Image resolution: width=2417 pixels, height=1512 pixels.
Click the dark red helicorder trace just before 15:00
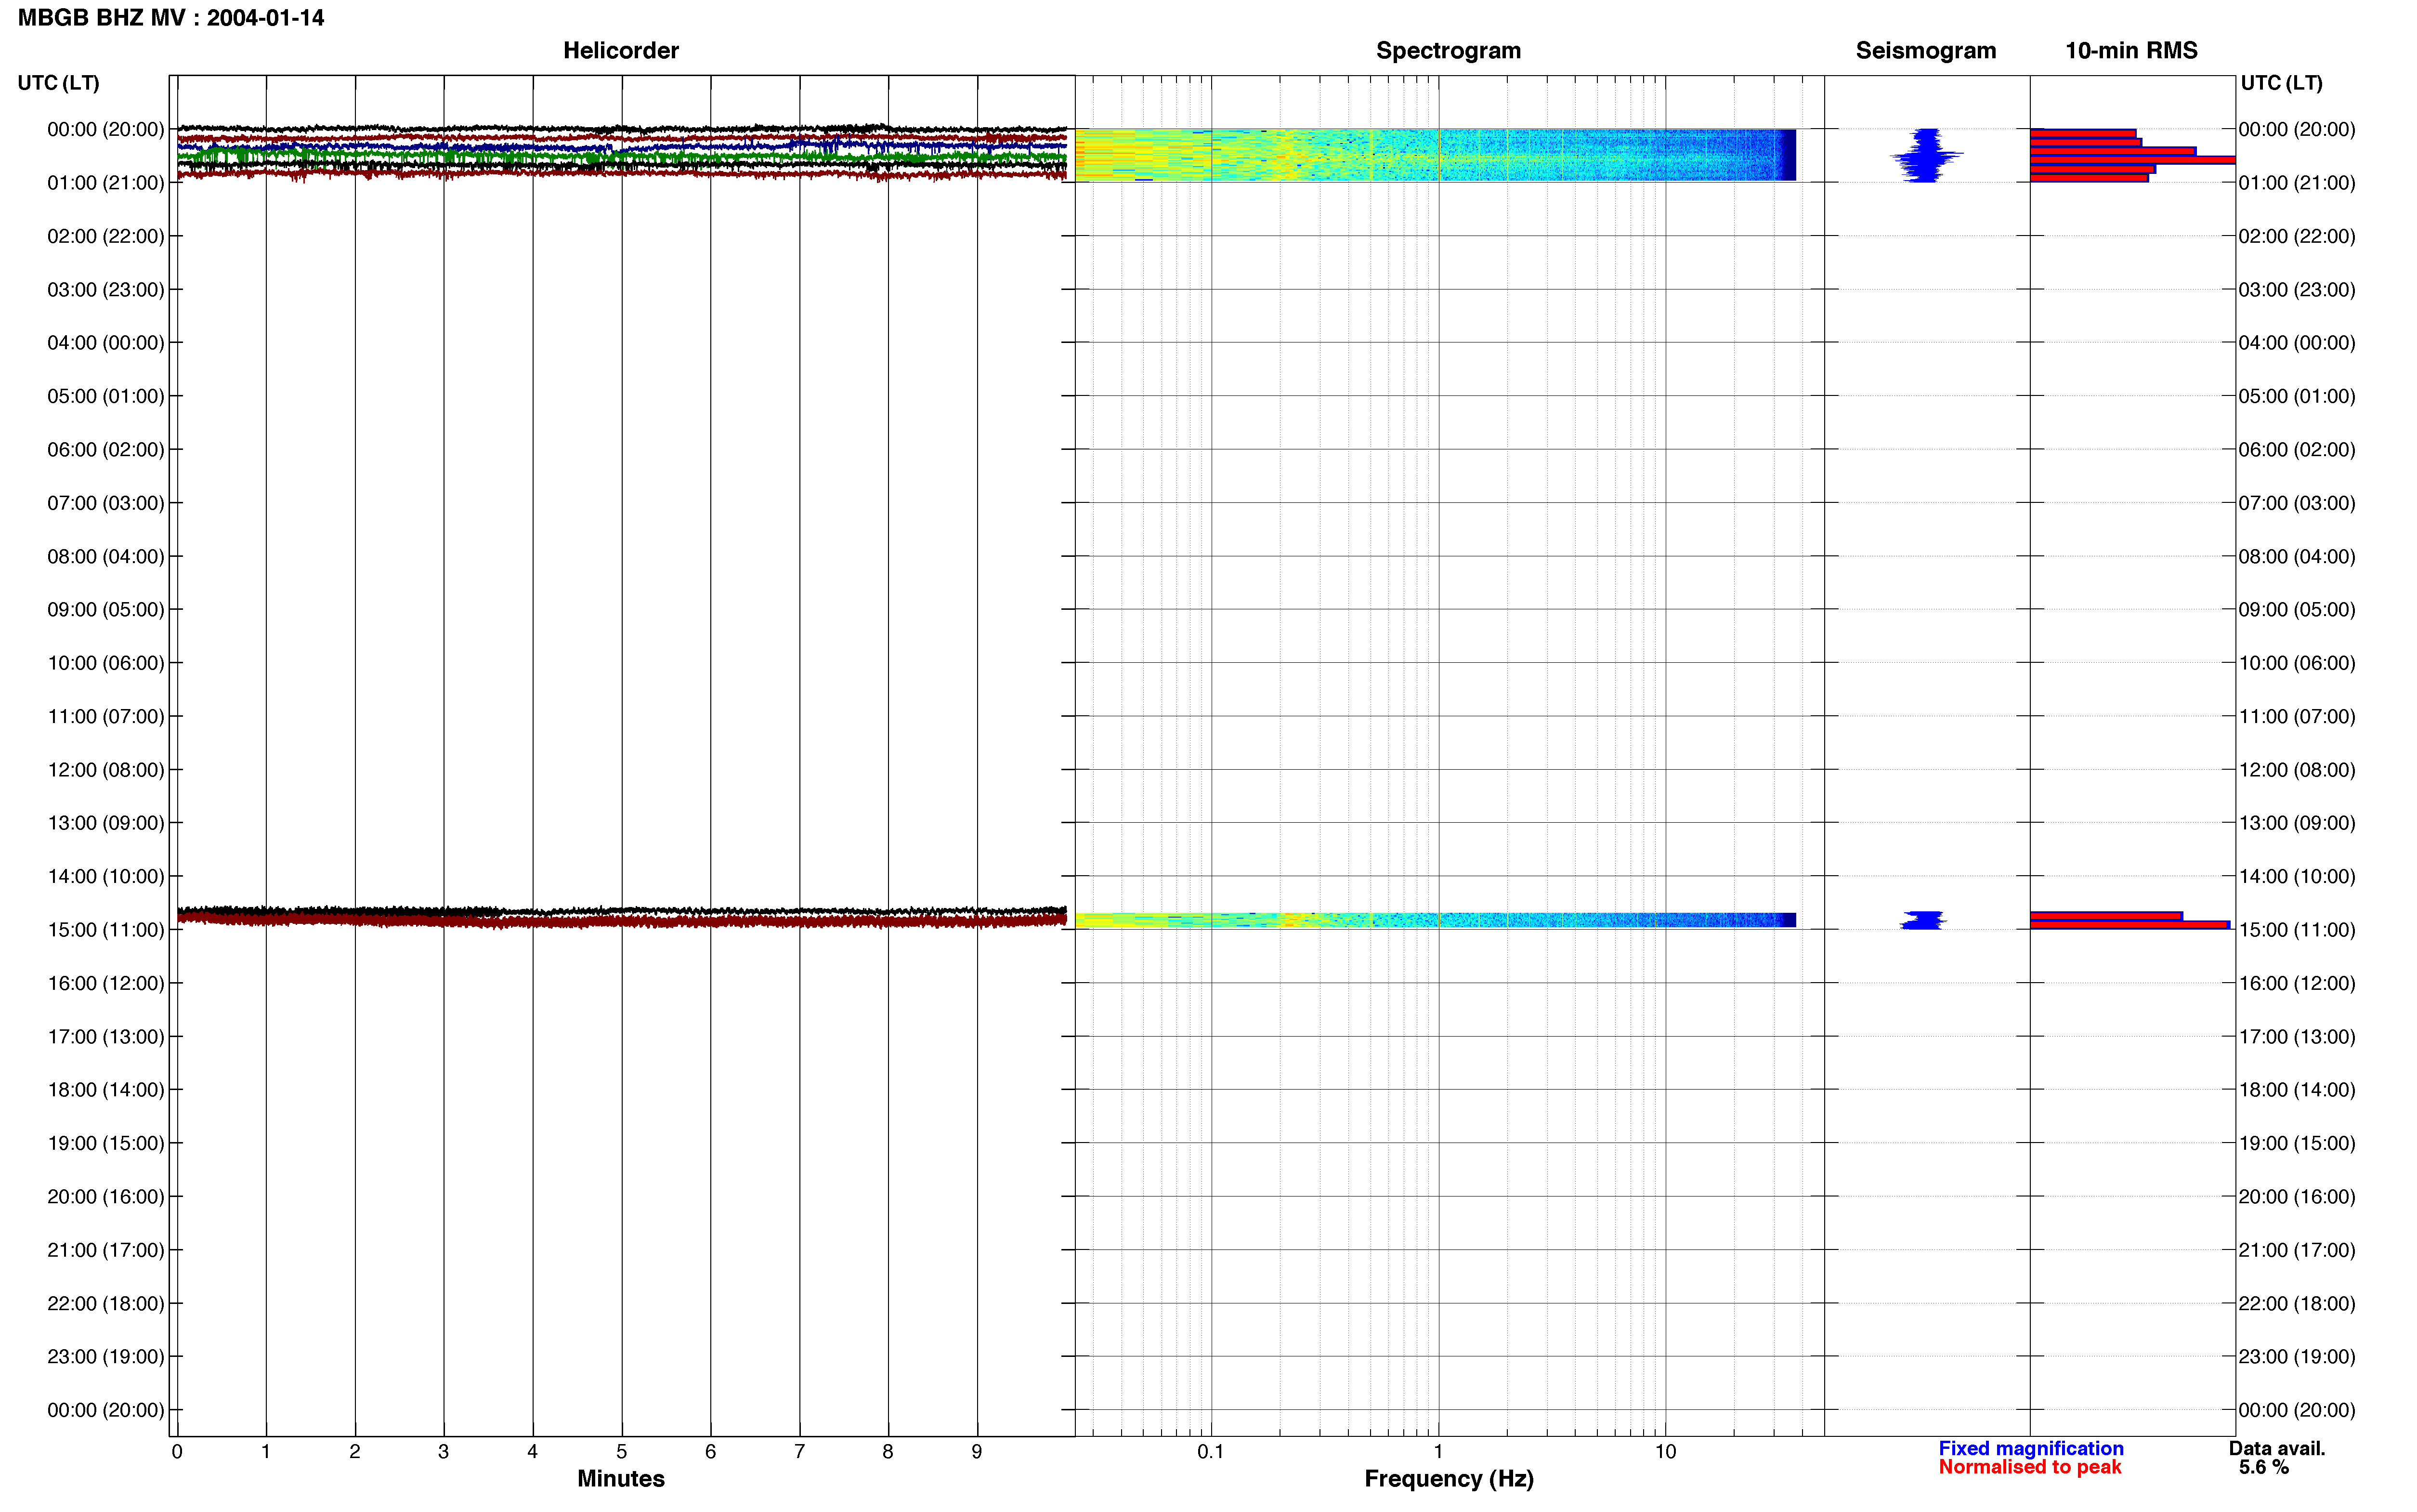(x=622, y=921)
